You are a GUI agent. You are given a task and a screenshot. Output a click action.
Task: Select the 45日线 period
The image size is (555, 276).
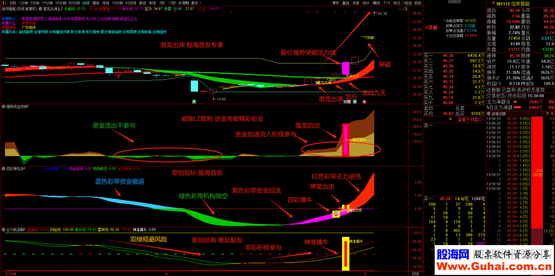tap(131, 3)
